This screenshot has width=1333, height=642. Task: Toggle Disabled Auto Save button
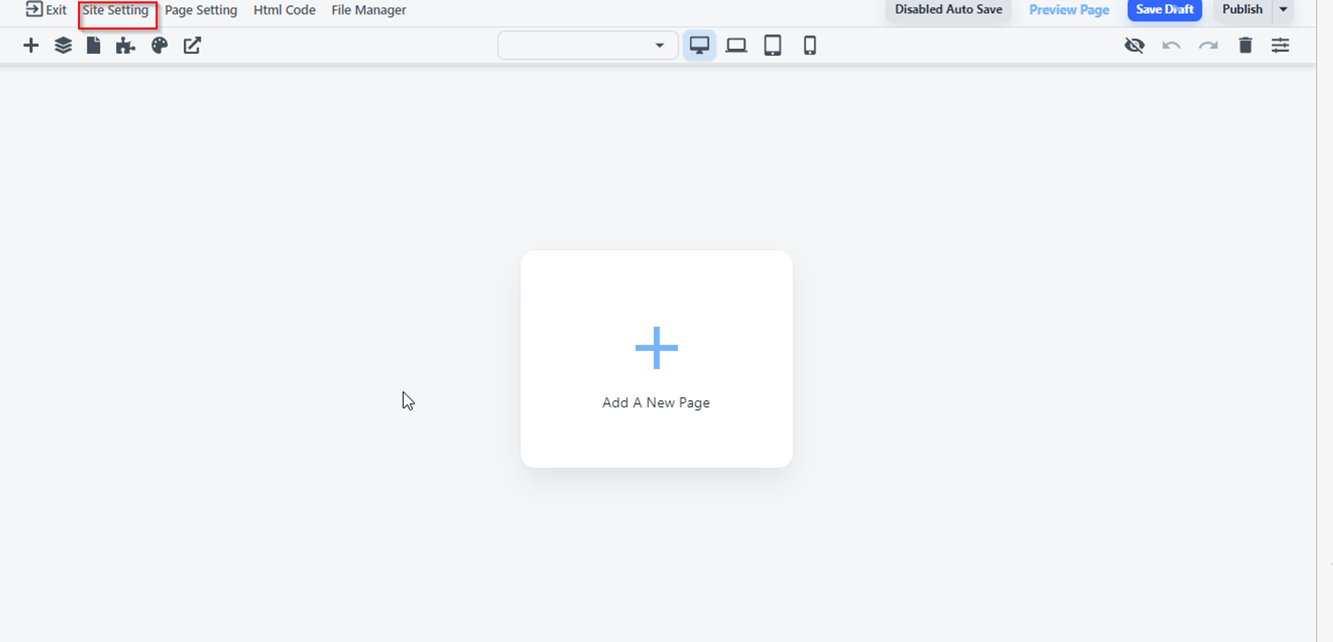coord(948,10)
